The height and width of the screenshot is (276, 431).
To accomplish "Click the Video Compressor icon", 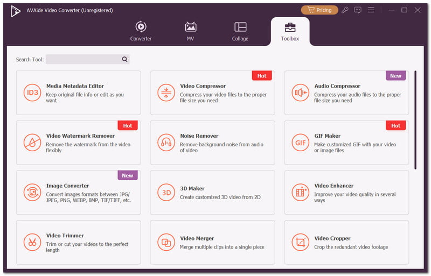I will point(166,93).
